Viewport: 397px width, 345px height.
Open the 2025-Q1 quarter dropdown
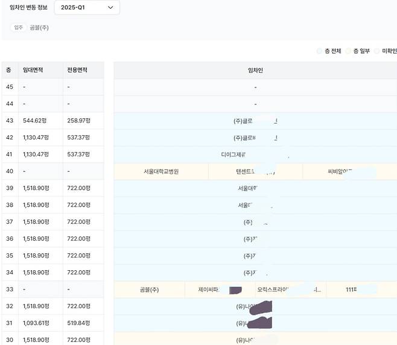87,7
